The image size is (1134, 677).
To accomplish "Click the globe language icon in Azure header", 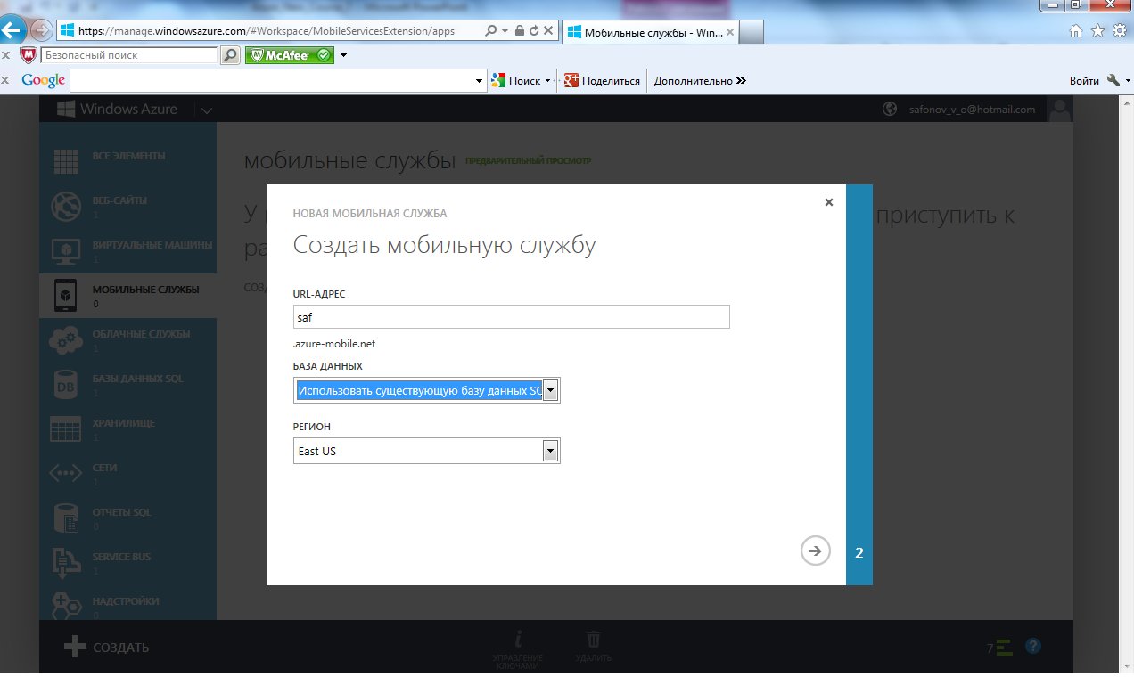I will pos(889,110).
